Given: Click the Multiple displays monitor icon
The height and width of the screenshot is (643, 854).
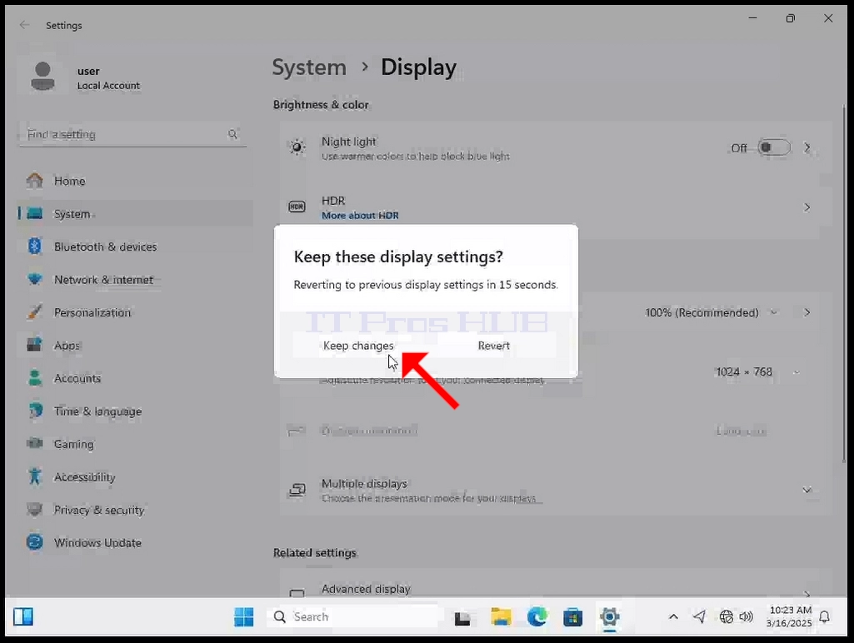Looking at the screenshot, I should [297, 490].
